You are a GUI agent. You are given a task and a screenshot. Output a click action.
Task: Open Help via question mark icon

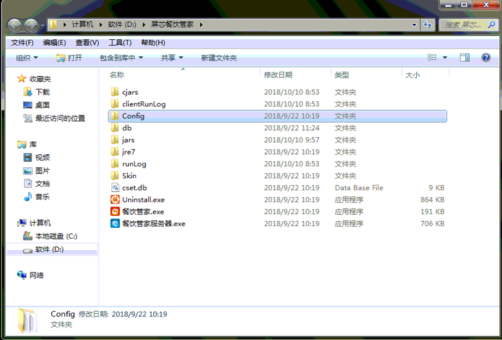pos(486,58)
